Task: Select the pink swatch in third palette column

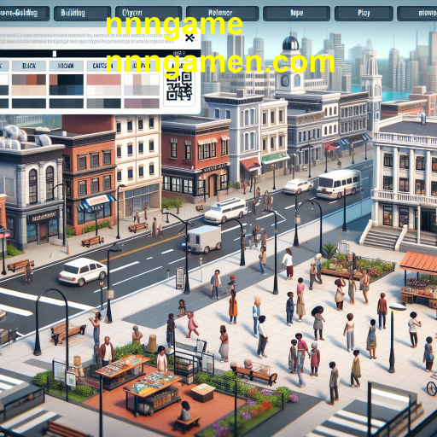Action: tap(103, 79)
